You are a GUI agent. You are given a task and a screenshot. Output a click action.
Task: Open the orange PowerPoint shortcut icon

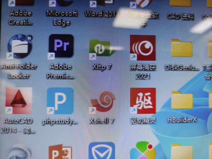pyautogui.click(x=60, y=152)
